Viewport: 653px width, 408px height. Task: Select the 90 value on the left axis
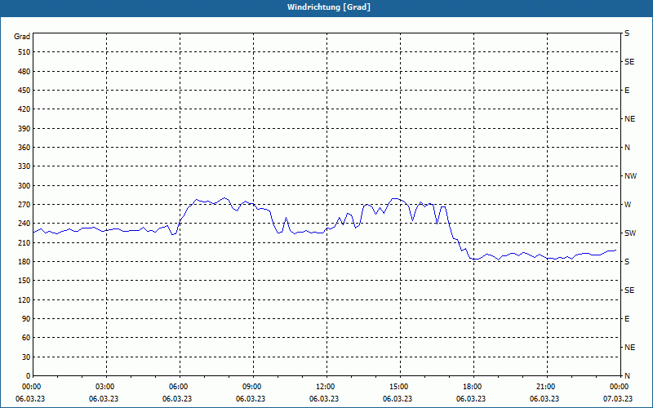tap(26, 318)
